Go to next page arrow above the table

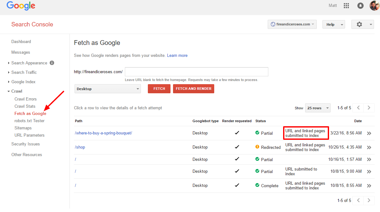point(369,108)
